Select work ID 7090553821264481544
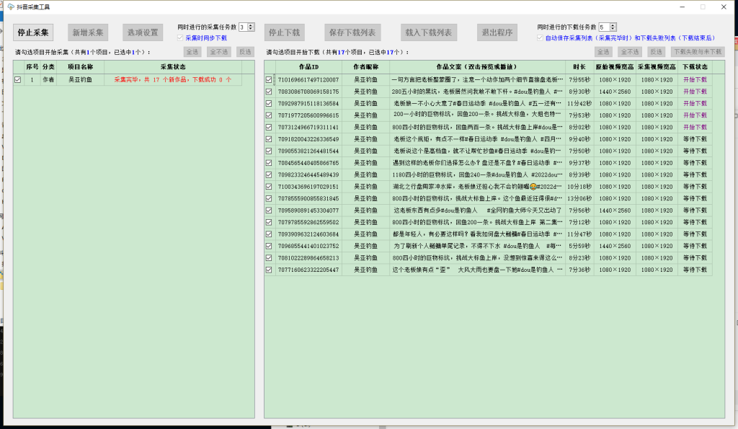This screenshot has height=429, width=738. 308,151
